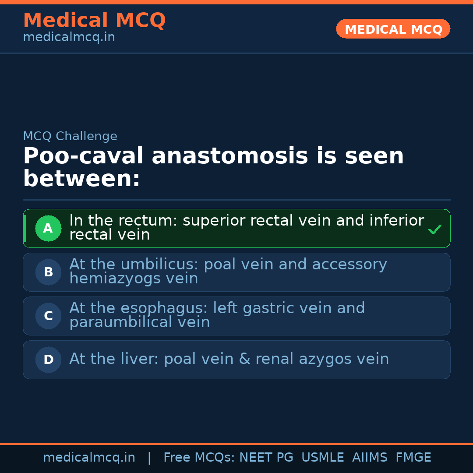Select the letter B option circle
The image size is (473, 473).
pyautogui.click(x=48, y=272)
